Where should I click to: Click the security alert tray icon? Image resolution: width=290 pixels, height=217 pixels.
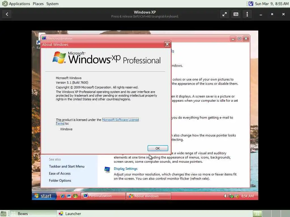(x=236, y=196)
